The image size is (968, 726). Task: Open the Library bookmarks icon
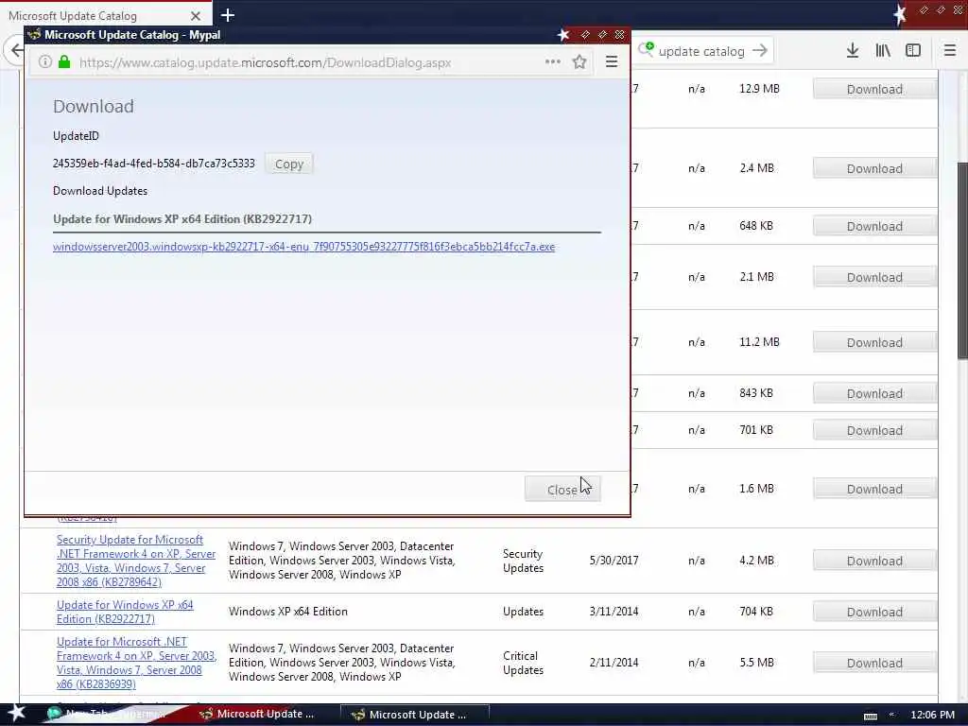pyautogui.click(x=883, y=51)
